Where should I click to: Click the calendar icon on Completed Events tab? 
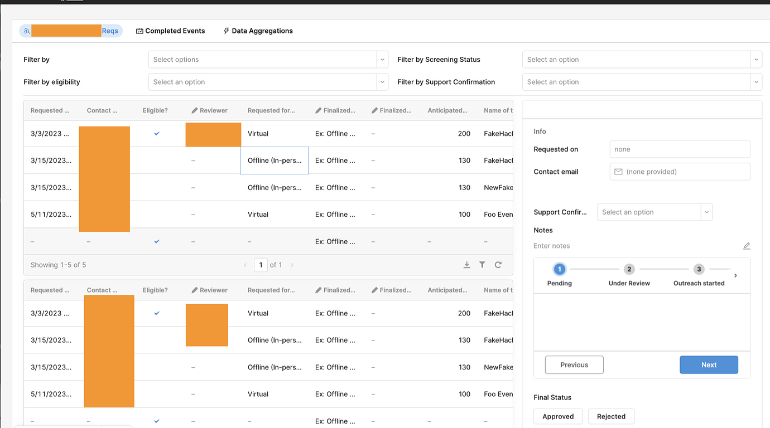[x=139, y=31]
